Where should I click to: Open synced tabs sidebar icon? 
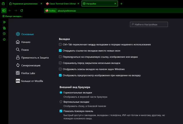[x=4, y=28]
